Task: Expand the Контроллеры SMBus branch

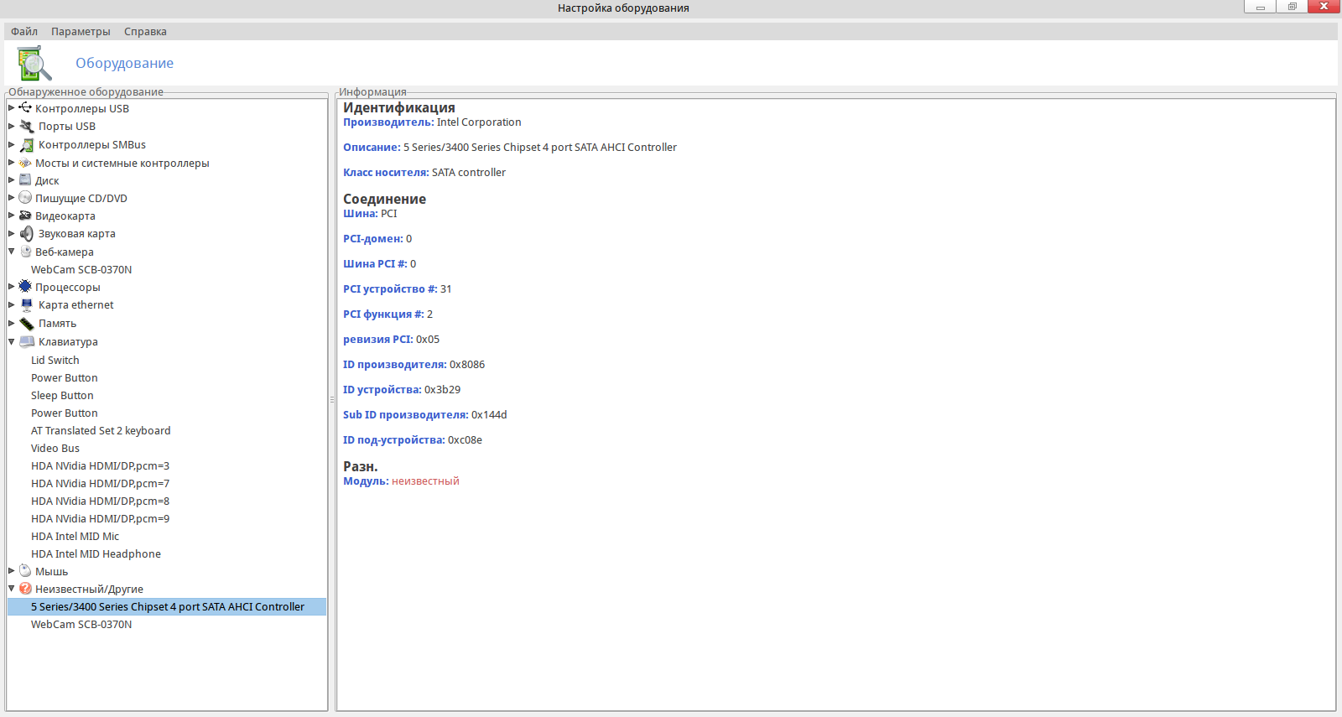Action: 12,144
